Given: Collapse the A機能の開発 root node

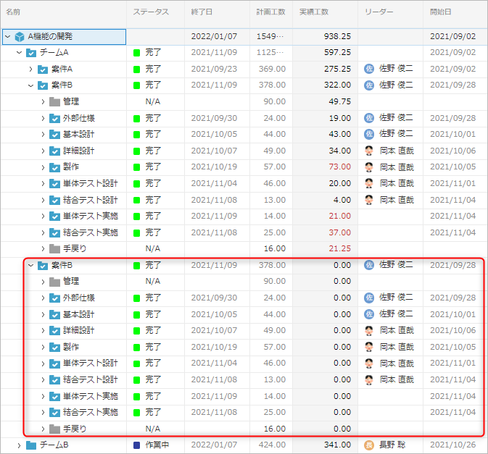Looking at the screenshot, I should pos(7,36).
